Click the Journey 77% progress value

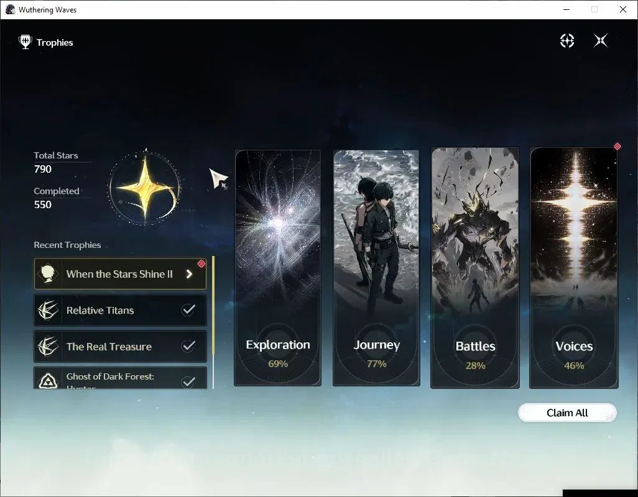pyautogui.click(x=376, y=363)
